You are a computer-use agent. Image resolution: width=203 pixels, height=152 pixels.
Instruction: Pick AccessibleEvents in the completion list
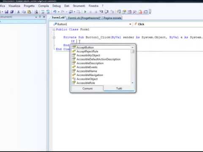click(x=101, y=67)
